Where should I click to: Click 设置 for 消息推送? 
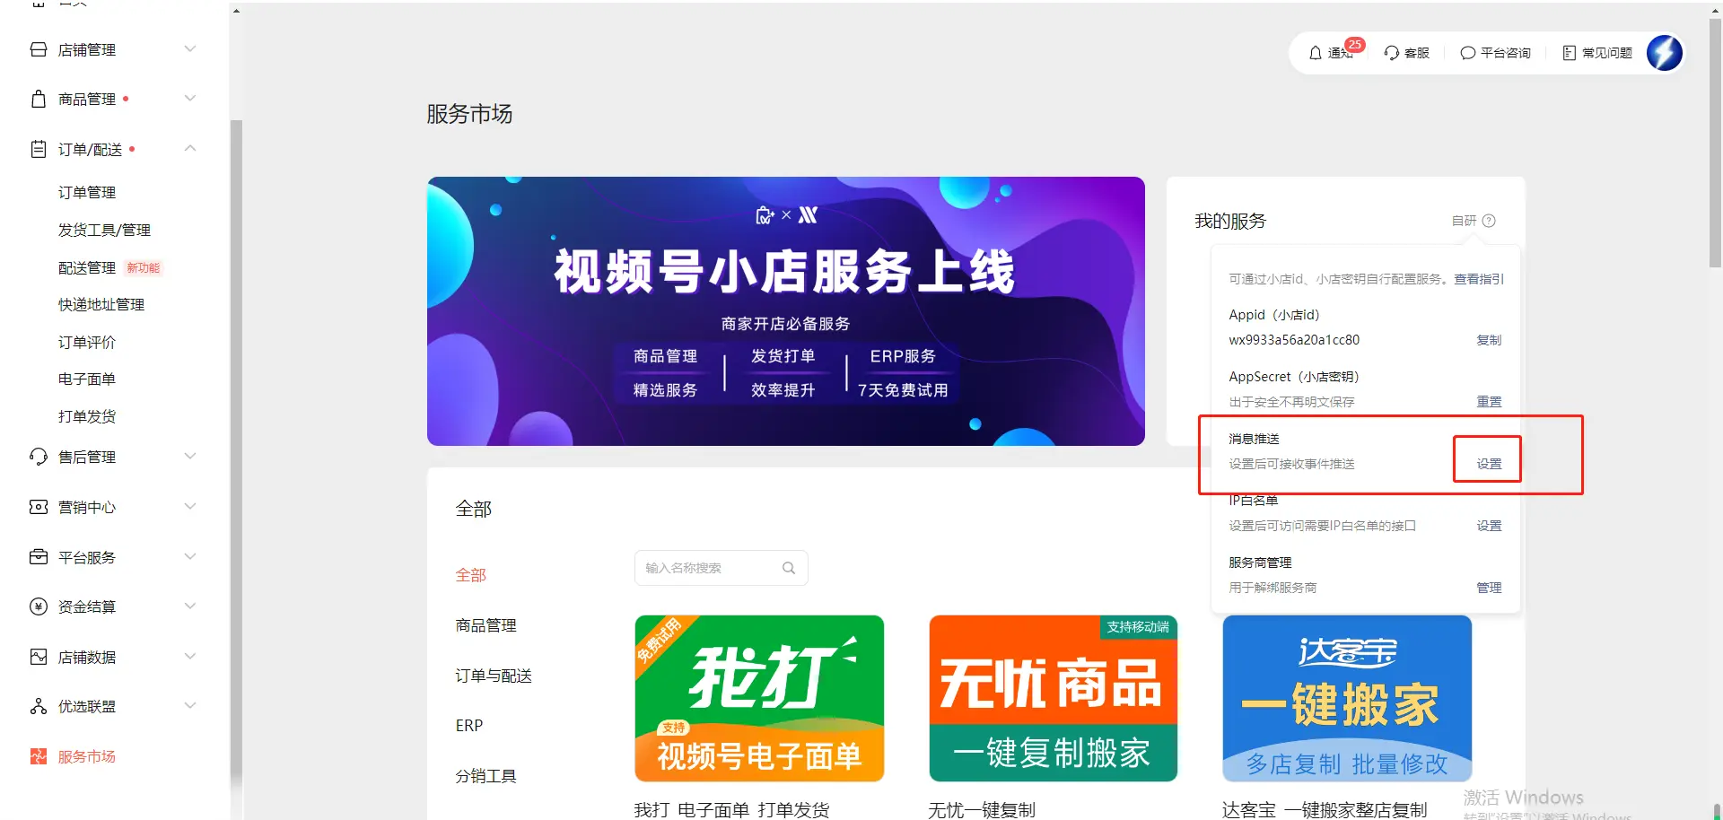pyautogui.click(x=1489, y=464)
